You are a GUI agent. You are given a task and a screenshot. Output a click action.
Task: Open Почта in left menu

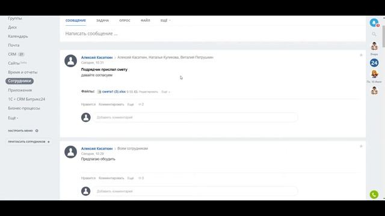coord(13,46)
